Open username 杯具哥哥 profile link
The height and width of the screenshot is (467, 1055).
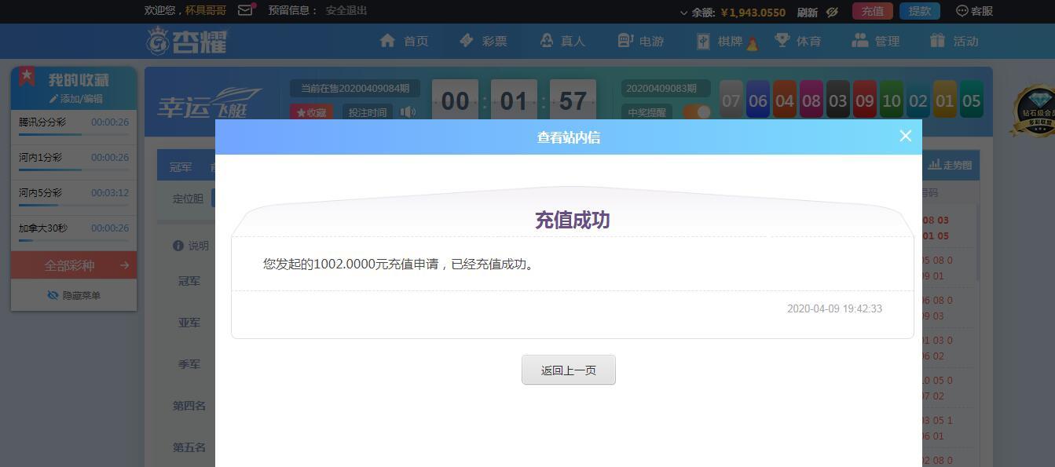point(206,11)
